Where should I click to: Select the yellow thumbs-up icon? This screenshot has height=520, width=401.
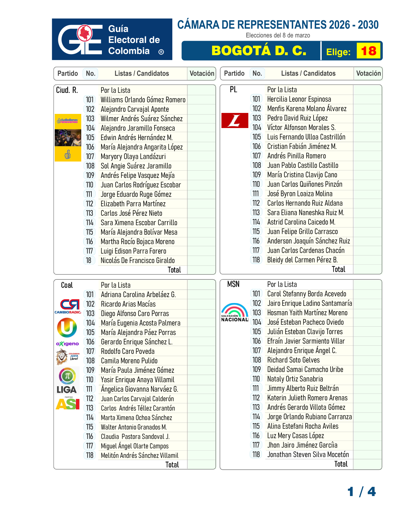pos(68,154)
